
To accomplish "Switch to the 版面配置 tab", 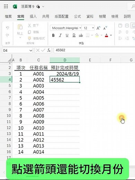I will [62, 17].
